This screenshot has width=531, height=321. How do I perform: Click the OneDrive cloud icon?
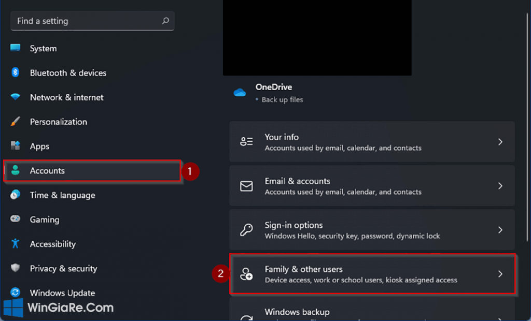[x=240, y=93]
